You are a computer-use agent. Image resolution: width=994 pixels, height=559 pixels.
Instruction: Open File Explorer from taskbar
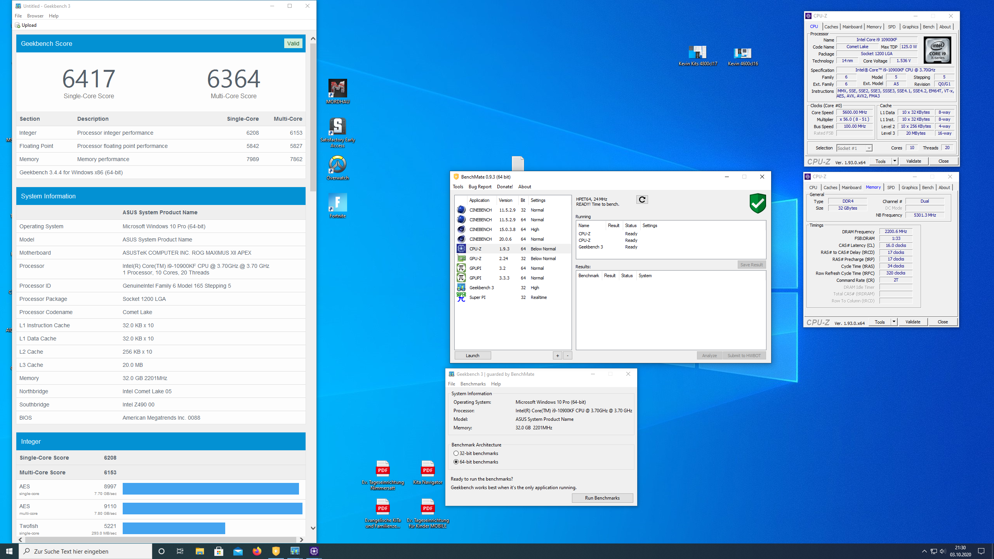tap(200, 551)
